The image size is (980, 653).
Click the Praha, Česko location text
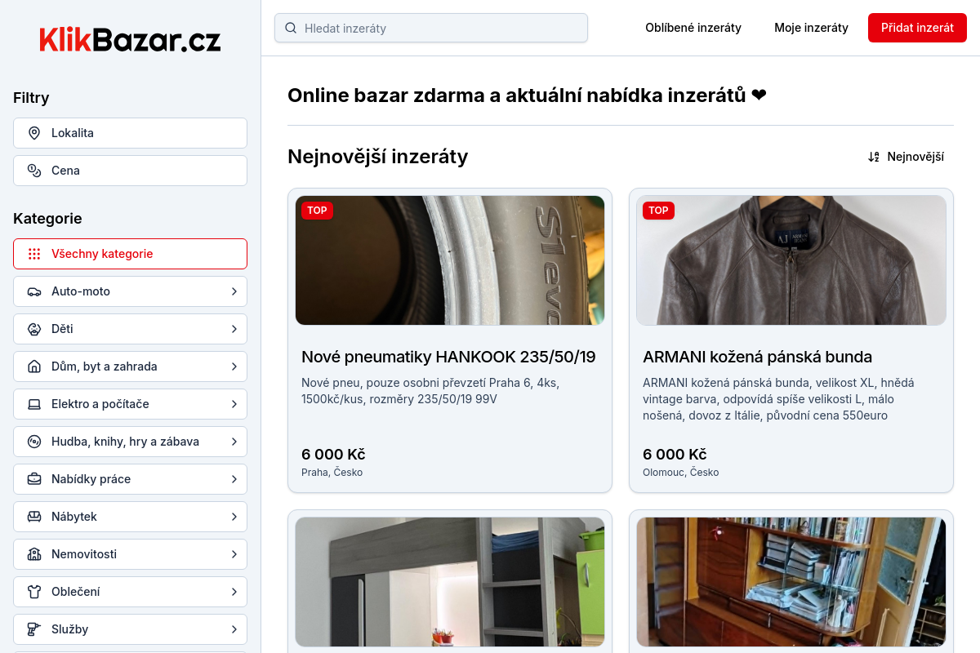[x=332, y=473]
